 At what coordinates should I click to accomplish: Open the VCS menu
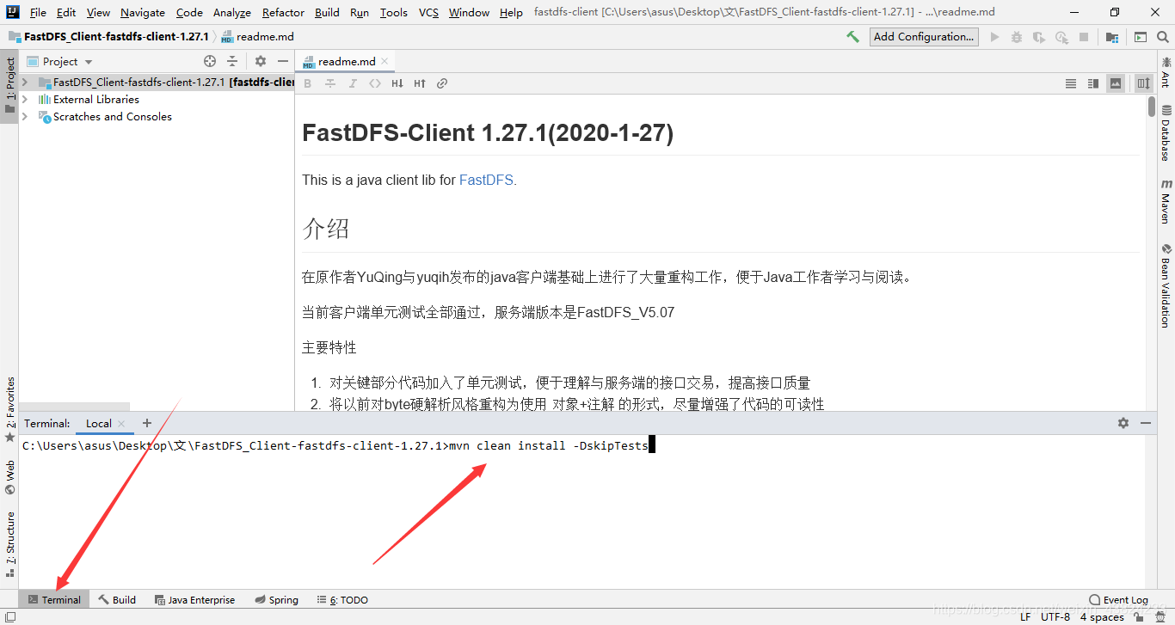click(x=428, y=12)
